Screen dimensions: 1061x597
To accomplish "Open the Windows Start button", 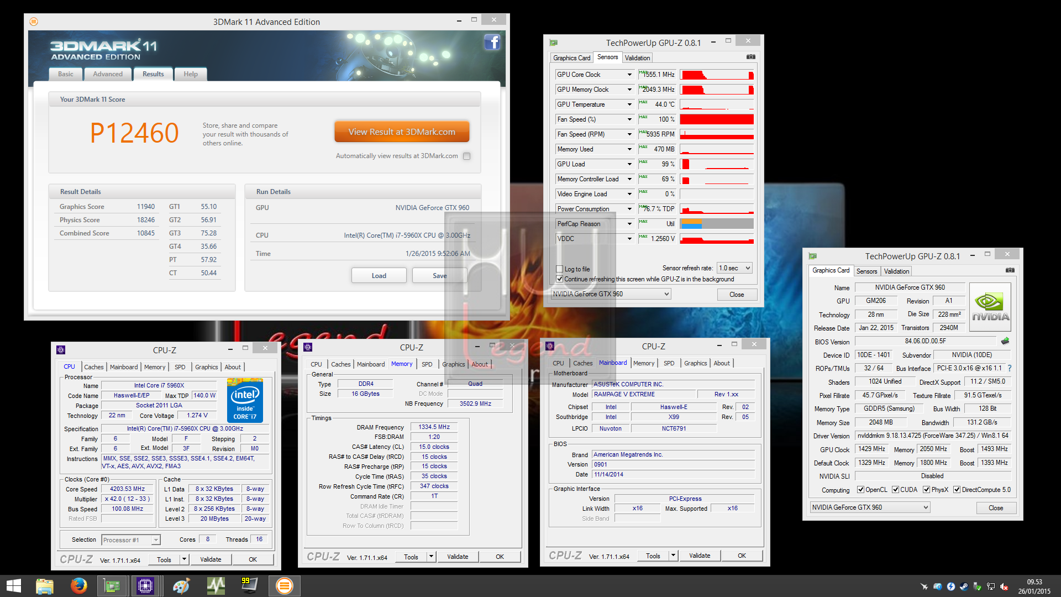I will click(x=13, y=586).
